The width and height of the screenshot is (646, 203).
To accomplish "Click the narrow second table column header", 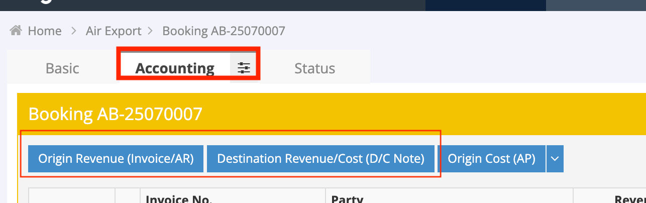I will coord(128,197).
